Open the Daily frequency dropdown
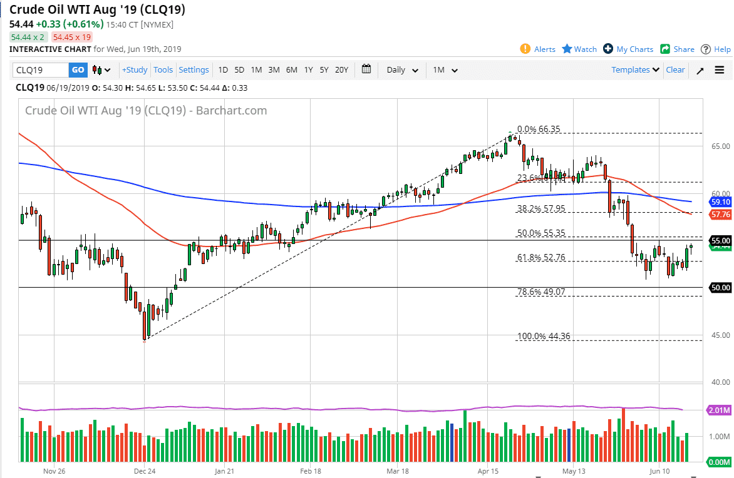 [401, 69]
